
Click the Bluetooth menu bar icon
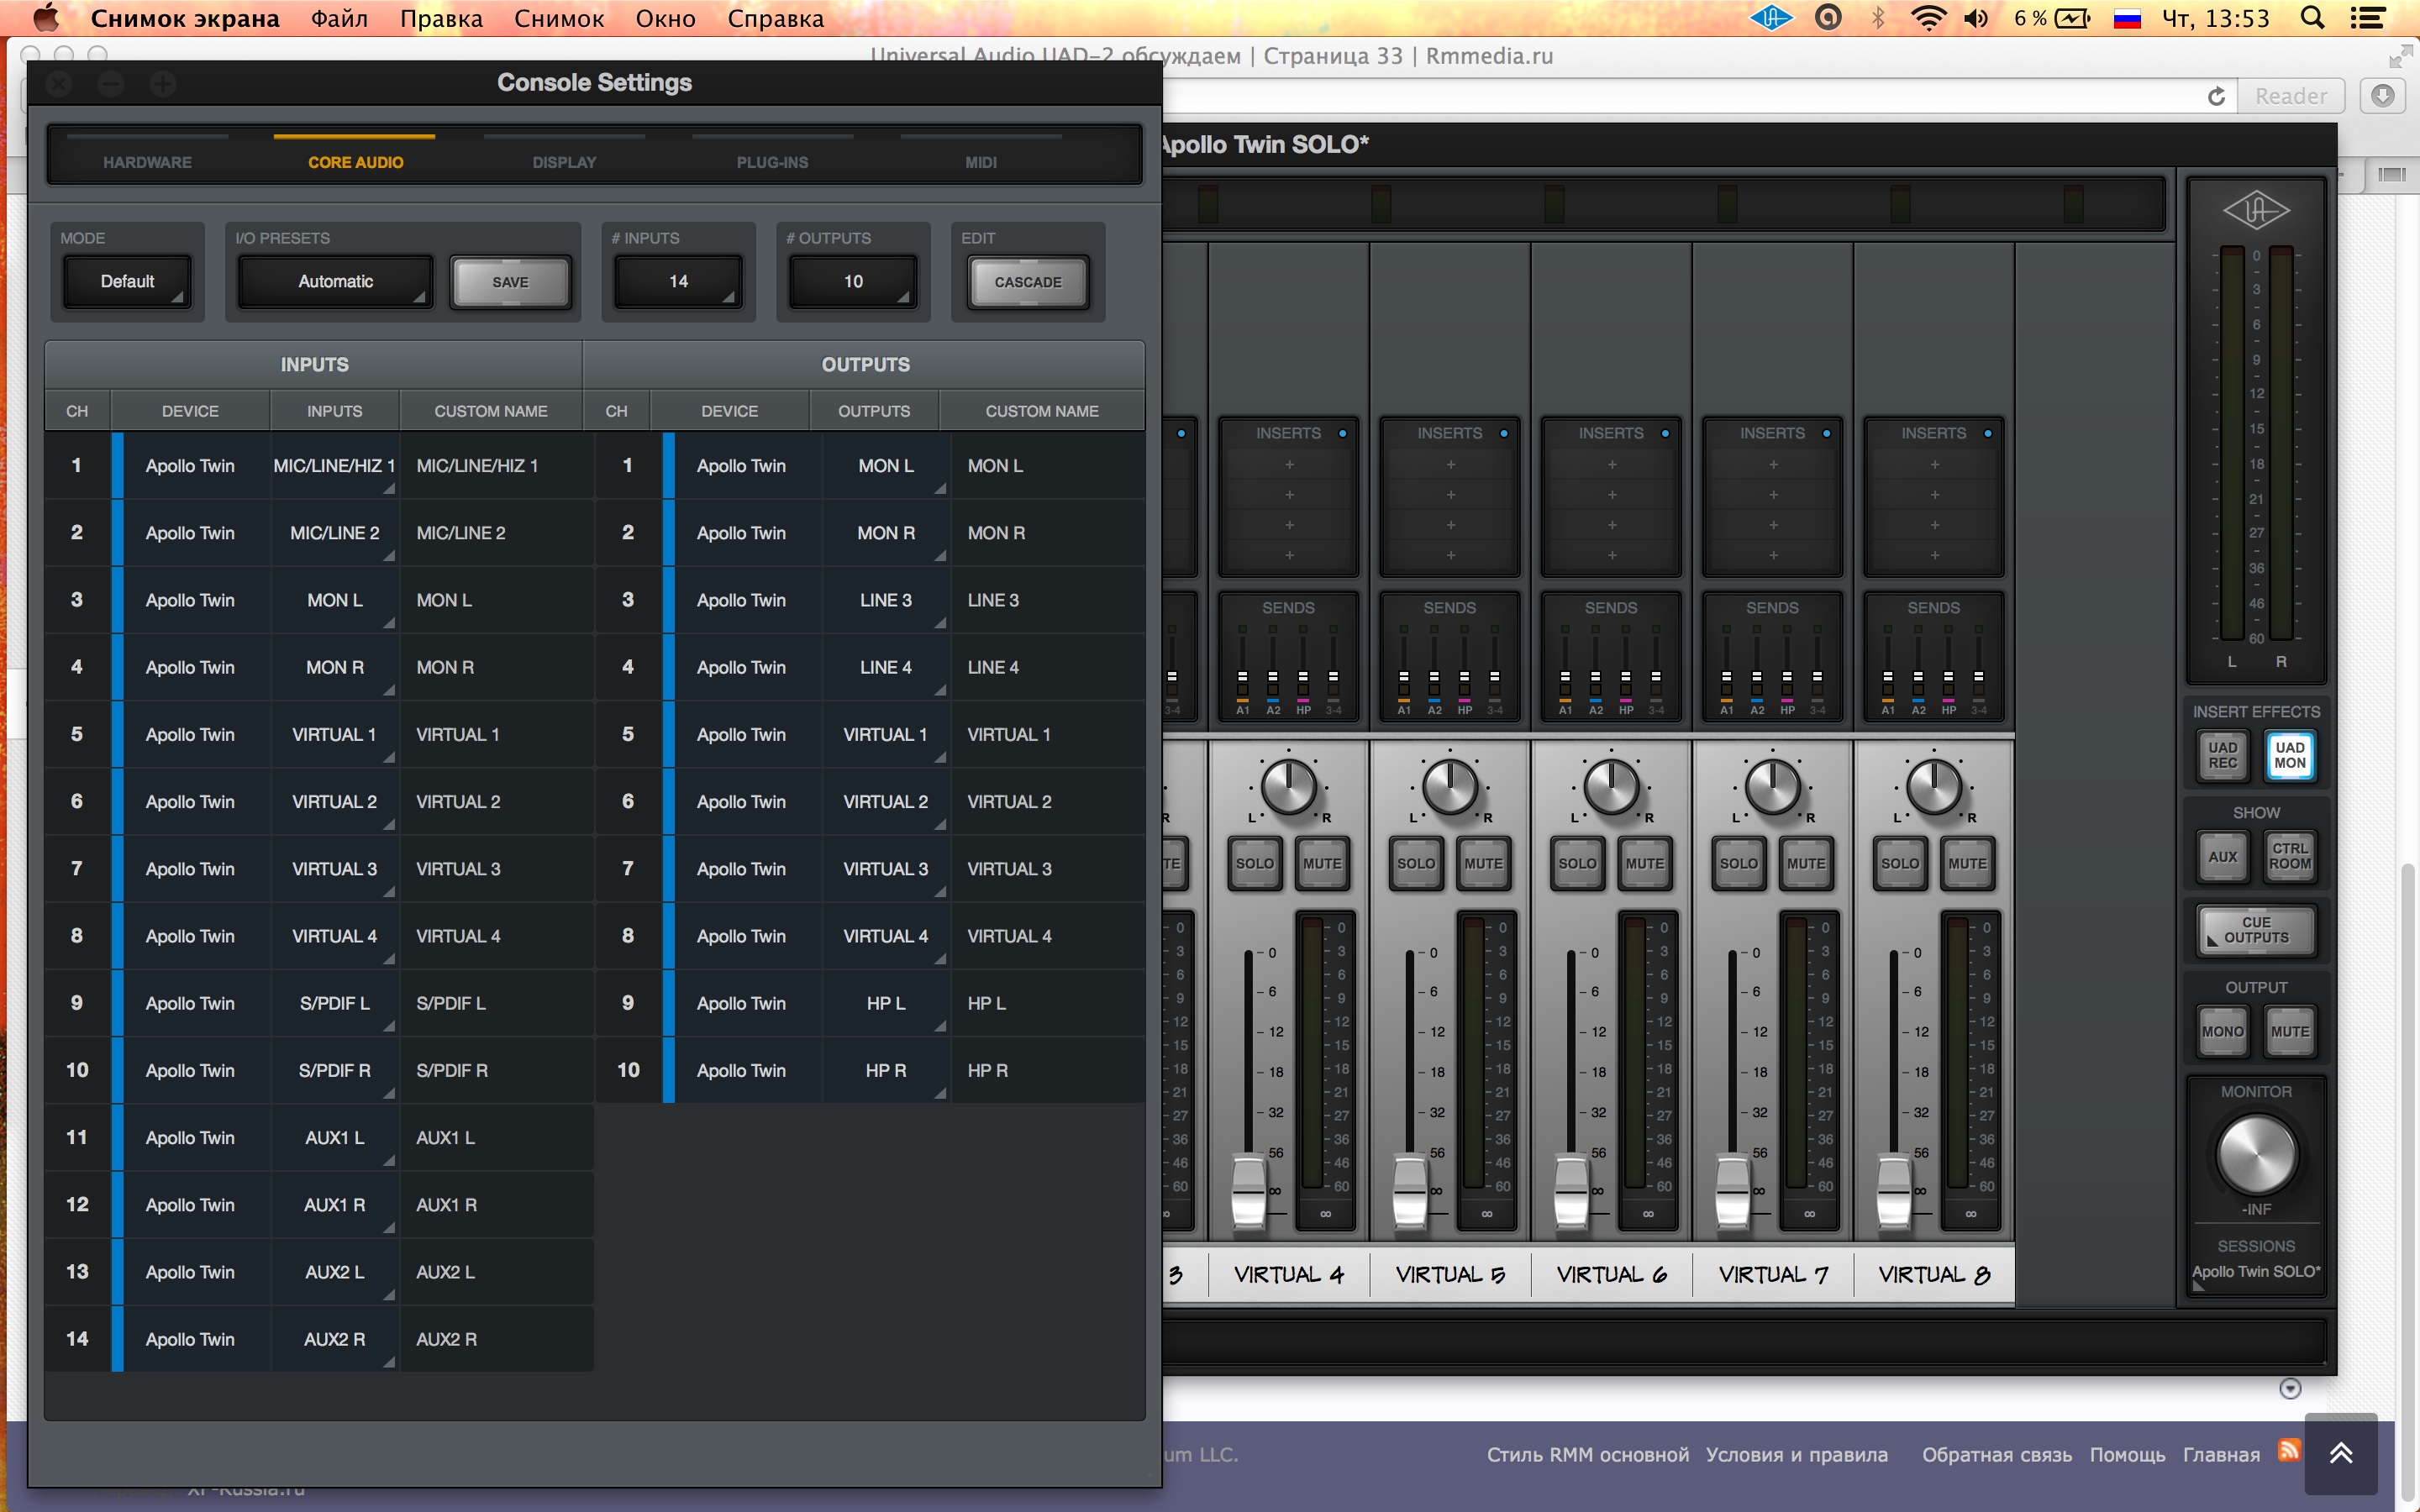coord(1877,18)
